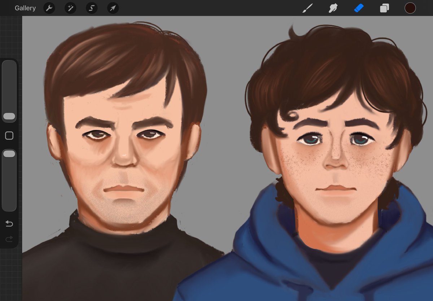
Task: Activate the Selection S-ribbon tool
Action: click(x=92, y=8)
